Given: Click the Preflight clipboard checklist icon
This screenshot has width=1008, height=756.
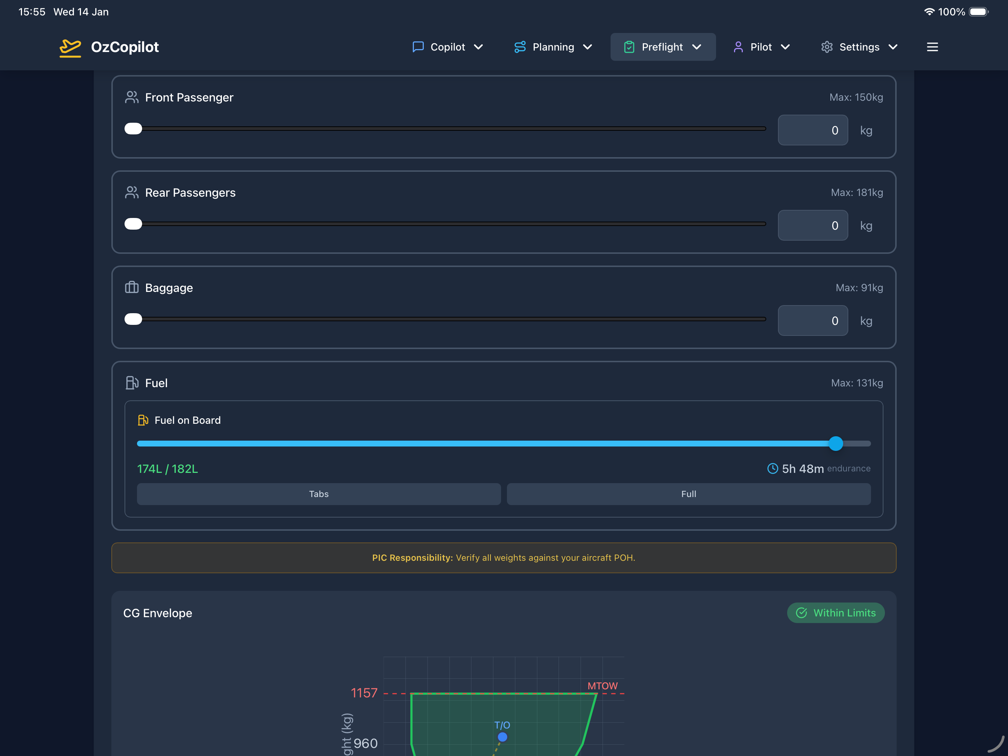Looking at the screenshot, I should coord(630,47).
